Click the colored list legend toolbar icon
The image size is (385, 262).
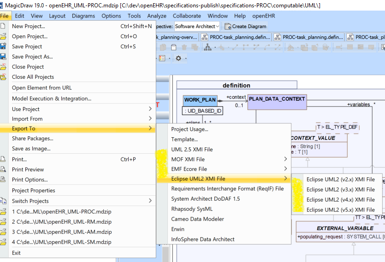tap(162, 58)
